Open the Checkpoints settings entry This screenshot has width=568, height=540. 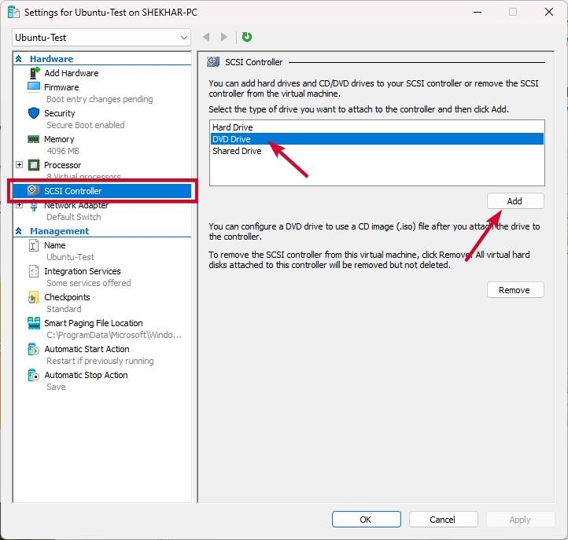point(67,297)
